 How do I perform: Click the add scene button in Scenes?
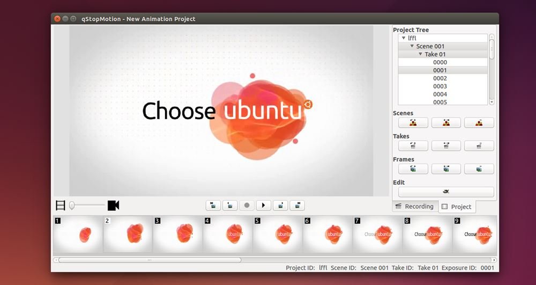[x=446, y=122]
